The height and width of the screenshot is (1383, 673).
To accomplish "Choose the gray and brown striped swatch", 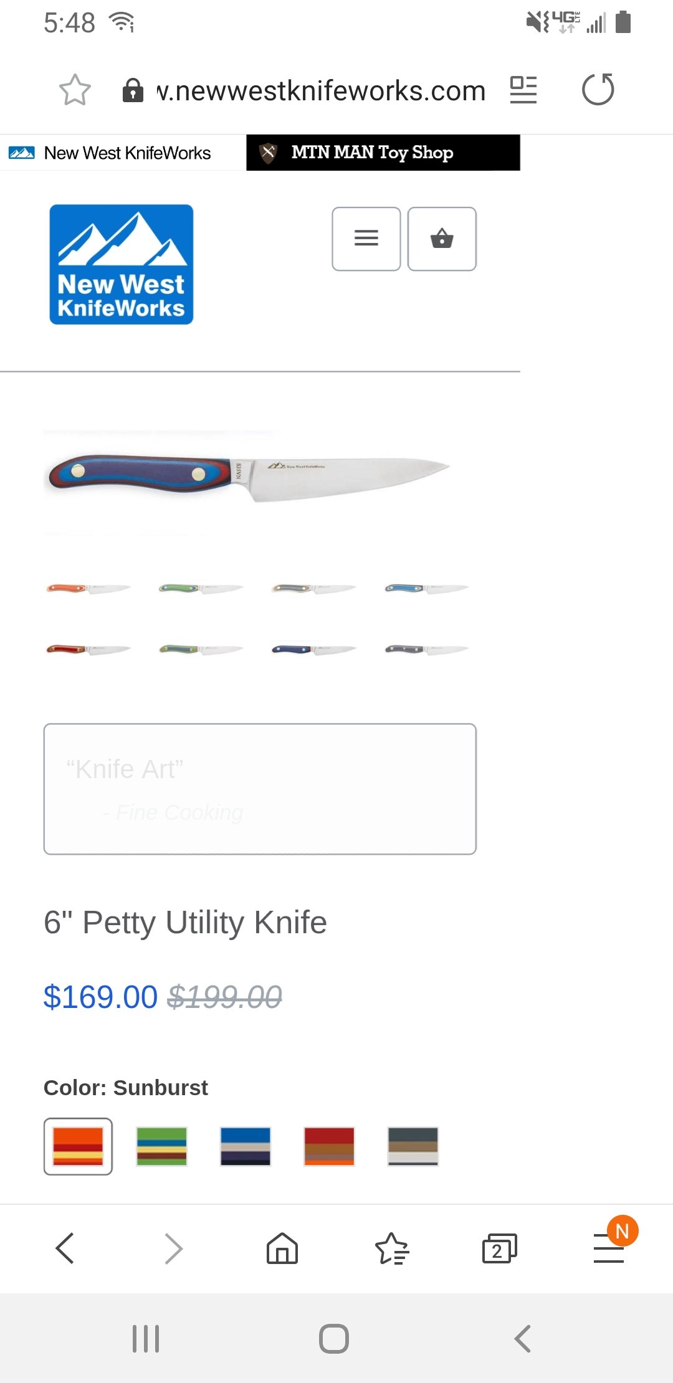I will click(413, 1146).
